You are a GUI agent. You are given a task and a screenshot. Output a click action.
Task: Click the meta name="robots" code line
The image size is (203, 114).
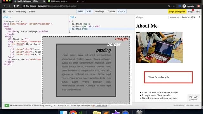[27, 24]
